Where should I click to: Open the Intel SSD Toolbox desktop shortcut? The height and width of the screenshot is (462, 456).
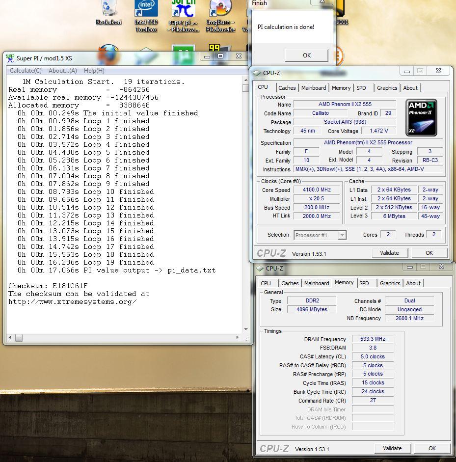click(x=146, y=16)
